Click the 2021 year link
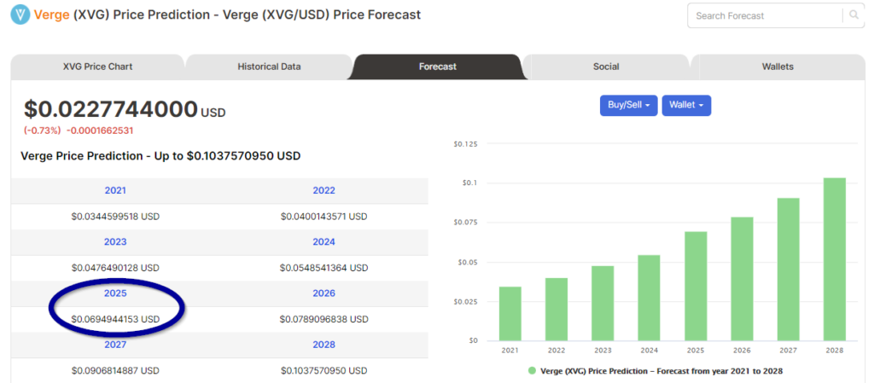 [x=115, y=190]
